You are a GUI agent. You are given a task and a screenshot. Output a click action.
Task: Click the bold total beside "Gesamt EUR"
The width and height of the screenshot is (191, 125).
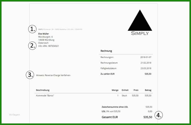click(x=148, y=117)
